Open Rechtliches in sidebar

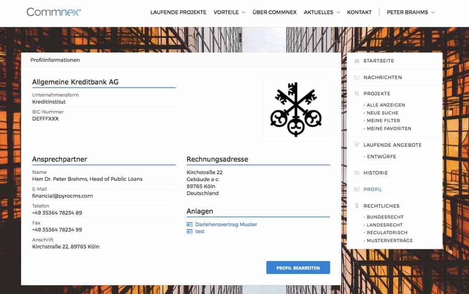click(x=381, y=206)
